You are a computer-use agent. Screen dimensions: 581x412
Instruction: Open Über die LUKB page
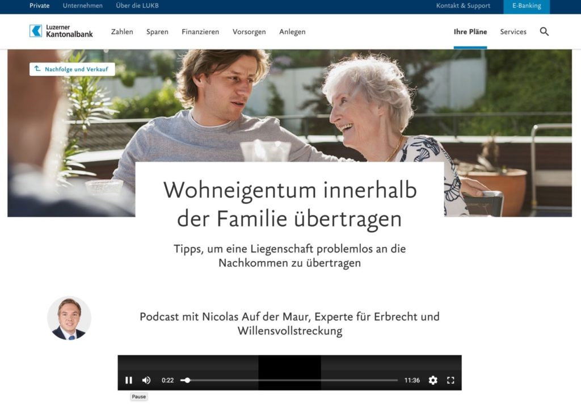click(x=137, y=6)
